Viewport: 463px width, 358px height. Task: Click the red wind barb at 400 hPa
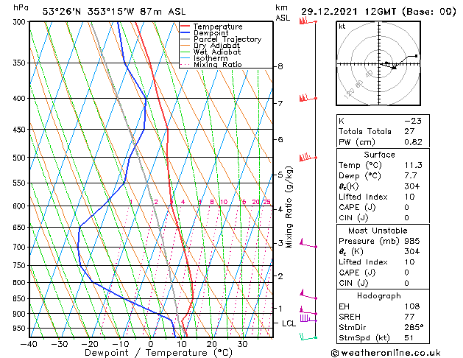[308, 98]
